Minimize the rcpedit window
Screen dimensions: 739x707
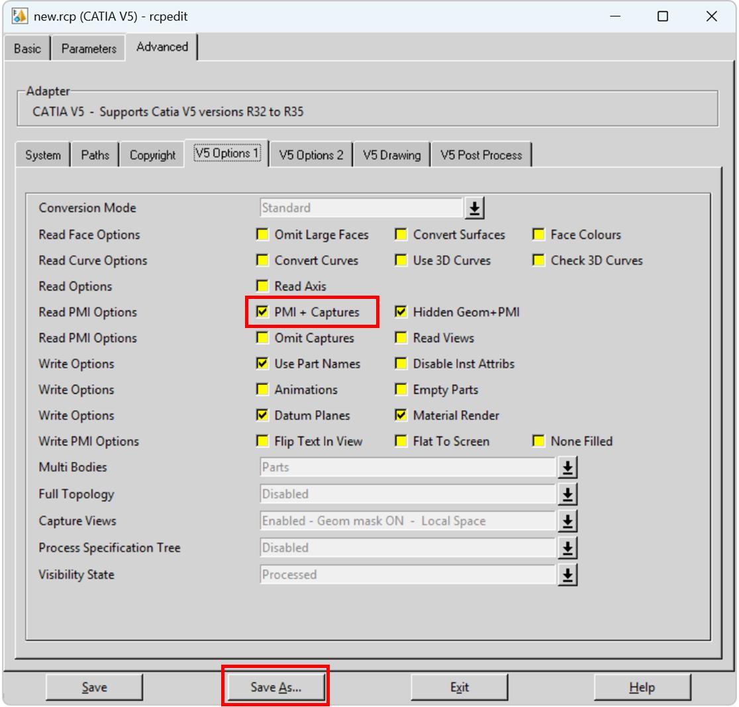coord(615,17)
